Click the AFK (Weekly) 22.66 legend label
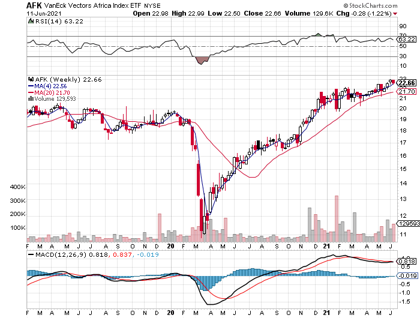The width and height of the screenshot is (420, 318). [x=68, y=80]
